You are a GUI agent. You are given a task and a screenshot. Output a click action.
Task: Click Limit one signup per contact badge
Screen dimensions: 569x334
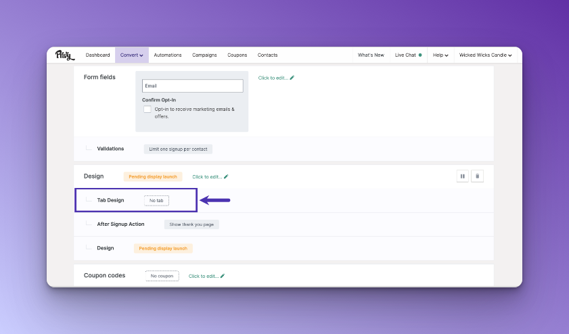point(178,149)
